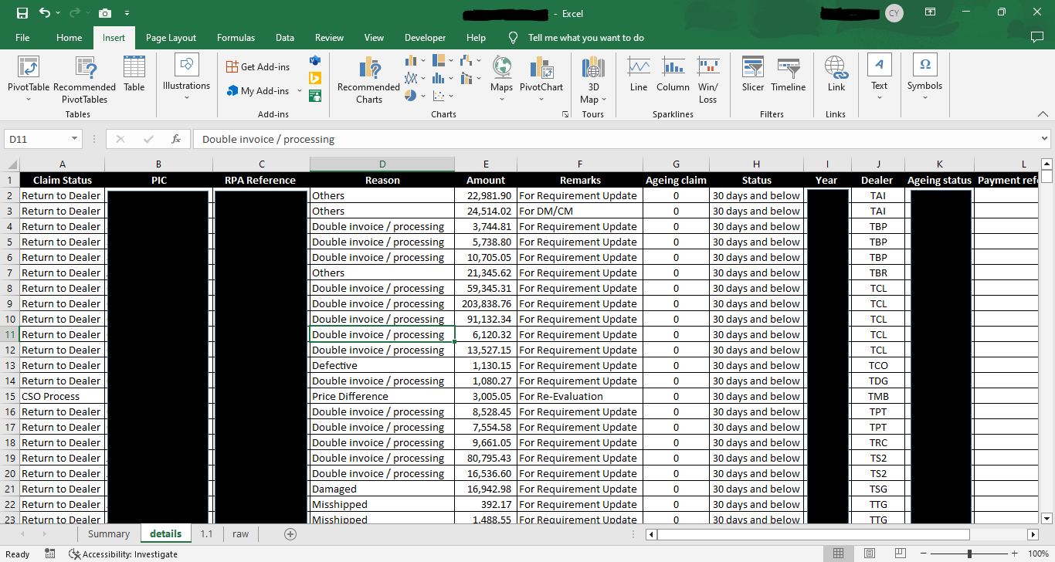The height and width of the screenshot is (562, 1055).
Task: Switch to Page Layout view in status bar
Action: 870,554
